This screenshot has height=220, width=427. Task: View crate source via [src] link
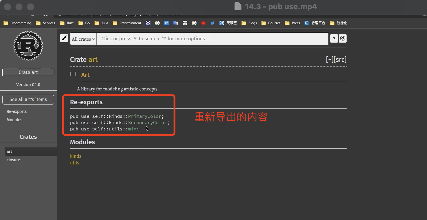[340, 60]
